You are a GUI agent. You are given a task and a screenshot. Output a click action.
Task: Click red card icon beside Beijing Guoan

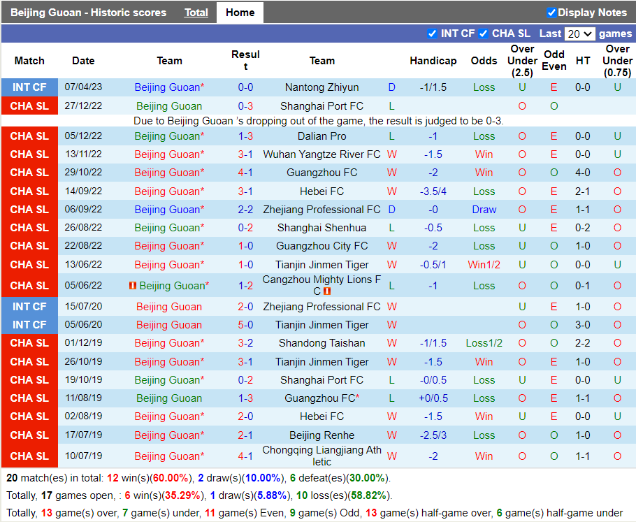click(x=133, y=286)
